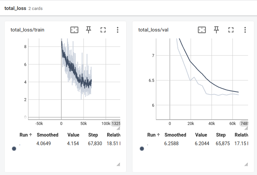This screenshot has height=175, width=257.
Task: Click Value column header in val table
Action: click(201, 135)
